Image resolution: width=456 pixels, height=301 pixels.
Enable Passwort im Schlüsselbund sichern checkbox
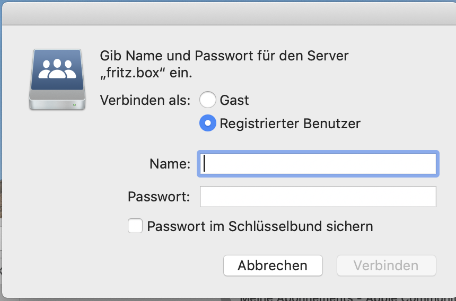point(135,226)
